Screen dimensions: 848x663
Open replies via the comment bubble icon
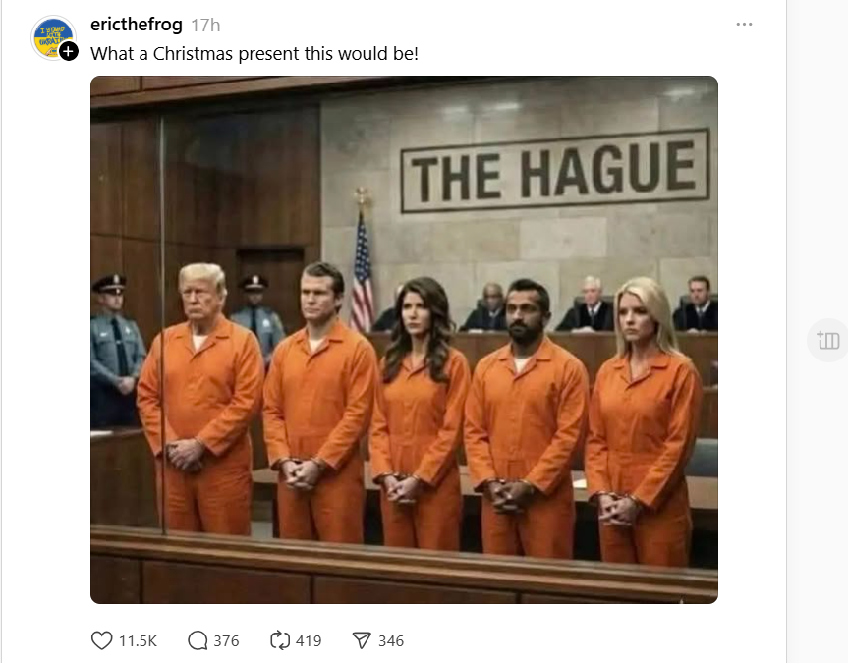[198, 640]
